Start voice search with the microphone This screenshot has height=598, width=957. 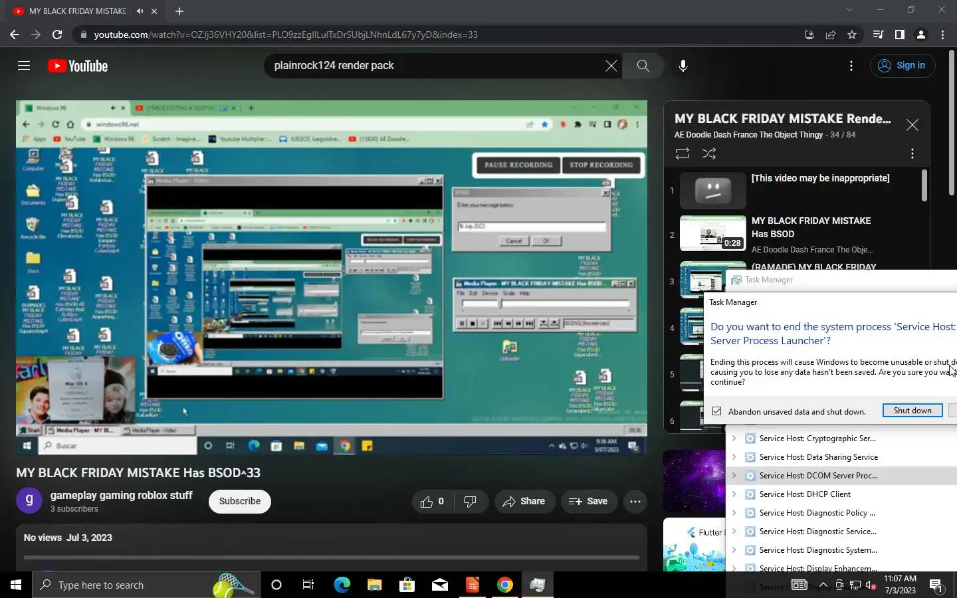tap(683, 66)
